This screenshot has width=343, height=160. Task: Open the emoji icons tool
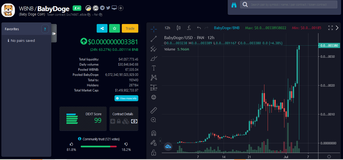(x=153, y=97)
